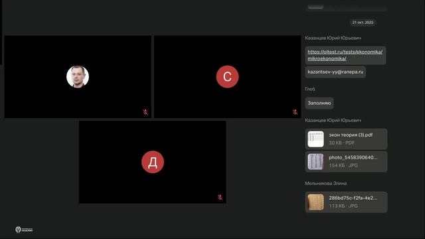Click the Заполняю chat message
Viewport: 425px width, 239px height.
pos(319,103)
